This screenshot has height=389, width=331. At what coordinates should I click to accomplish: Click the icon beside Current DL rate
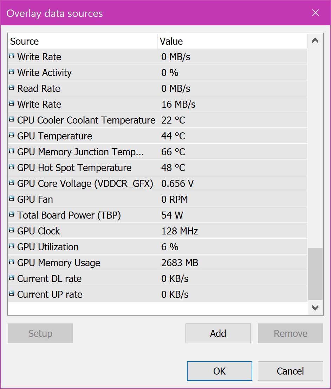tap(12, 278)
